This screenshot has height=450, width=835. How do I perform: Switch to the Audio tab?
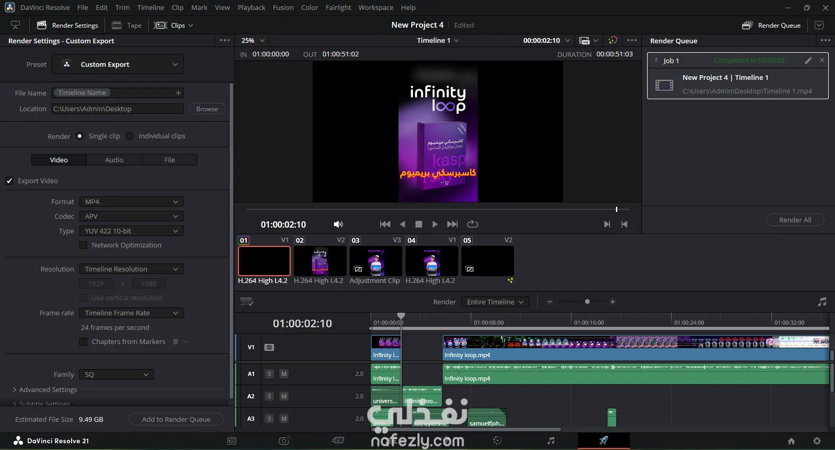114,160
